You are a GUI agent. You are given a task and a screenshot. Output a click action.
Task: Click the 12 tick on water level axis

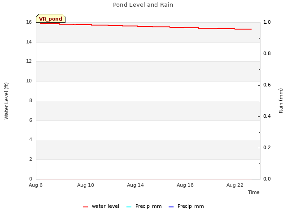29,61
